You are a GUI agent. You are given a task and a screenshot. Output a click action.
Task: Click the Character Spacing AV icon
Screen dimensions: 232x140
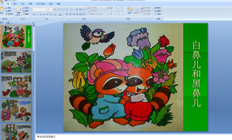(51, 14)
